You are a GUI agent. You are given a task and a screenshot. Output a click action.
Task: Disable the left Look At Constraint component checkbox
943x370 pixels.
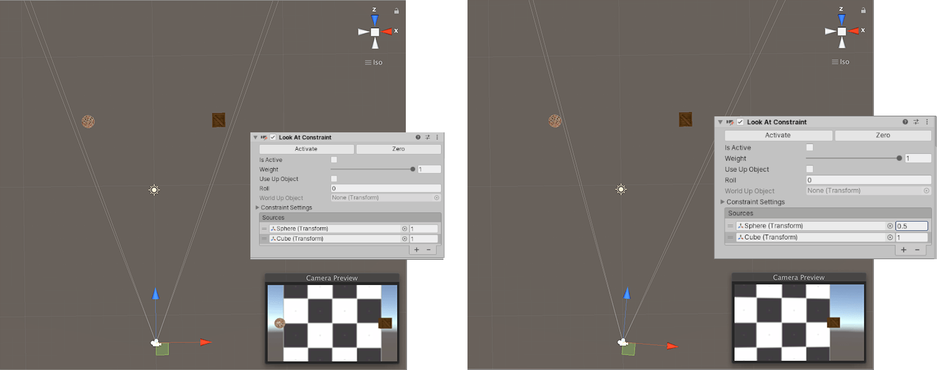[x=273, y=137]
